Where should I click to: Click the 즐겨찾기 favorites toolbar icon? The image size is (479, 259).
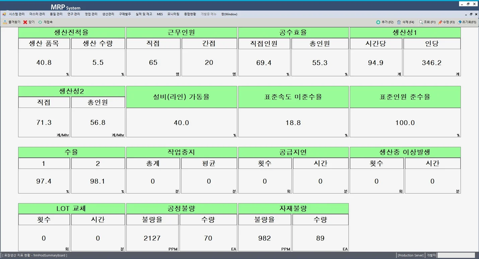[x=5, y=22]
